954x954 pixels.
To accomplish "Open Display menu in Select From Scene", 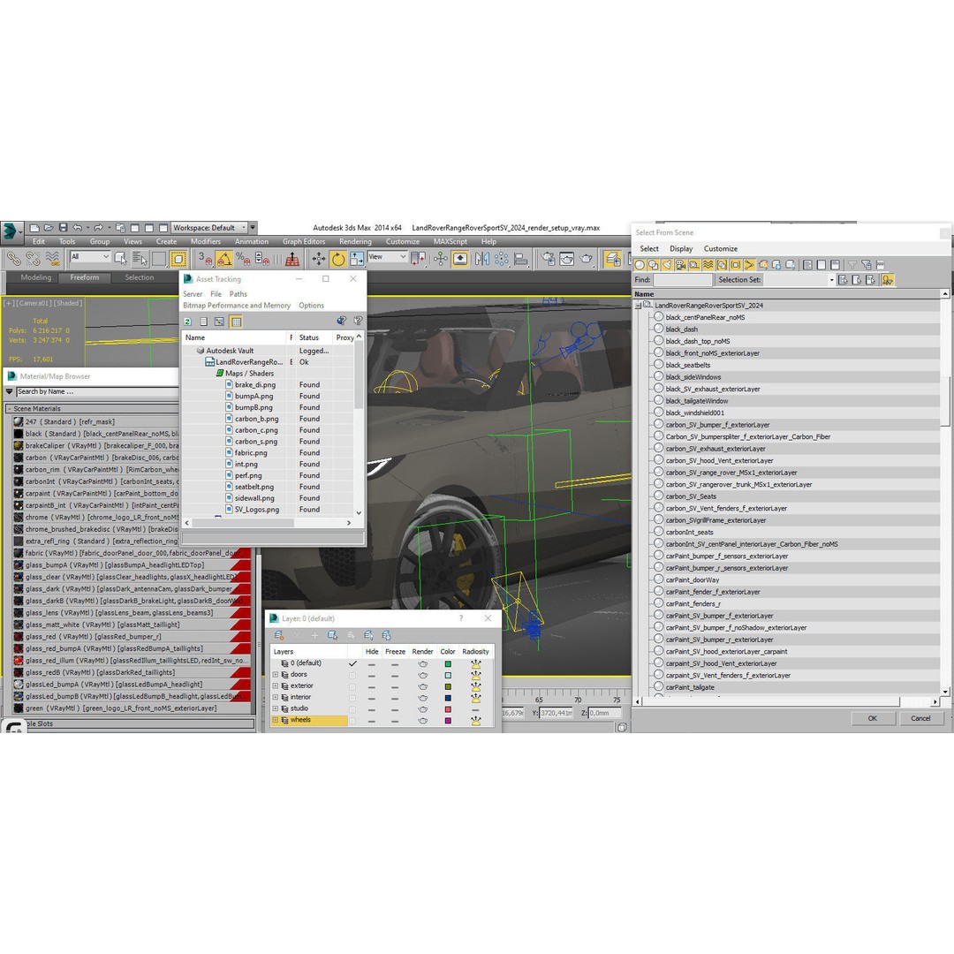I will point(681,249).
